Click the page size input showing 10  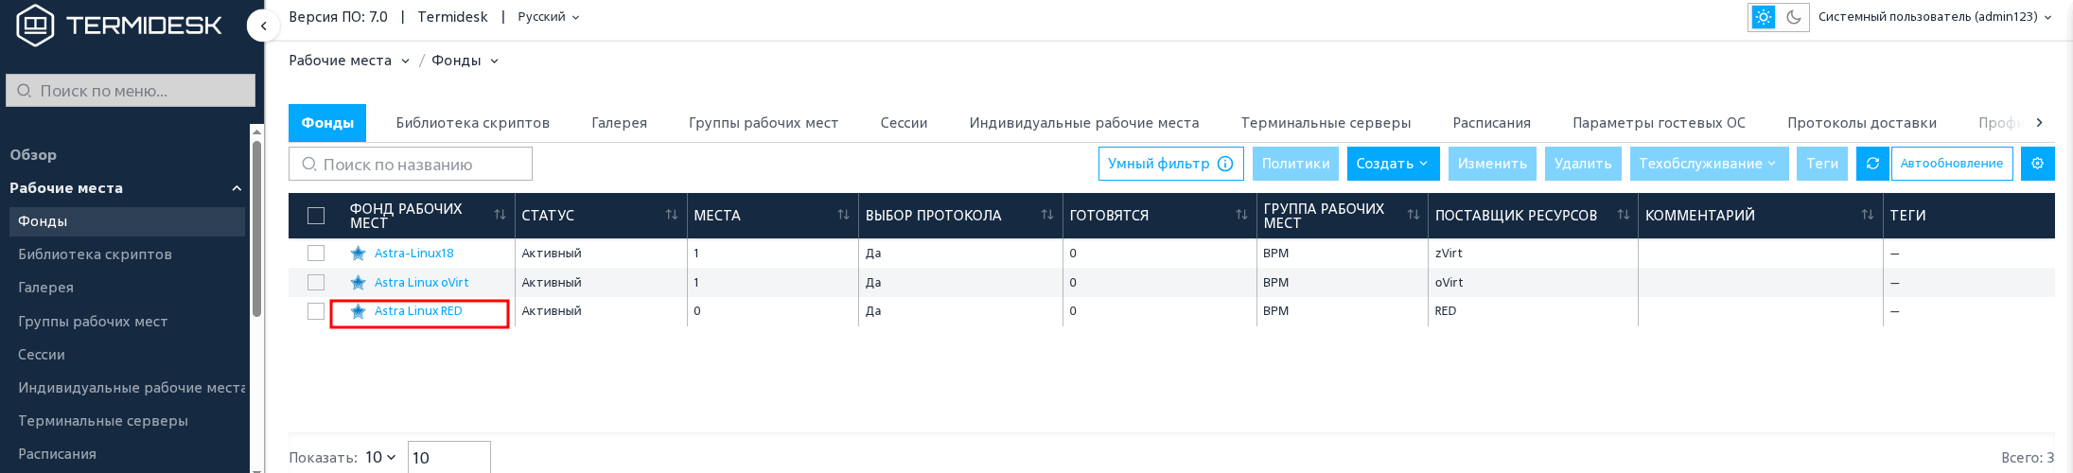449,458
